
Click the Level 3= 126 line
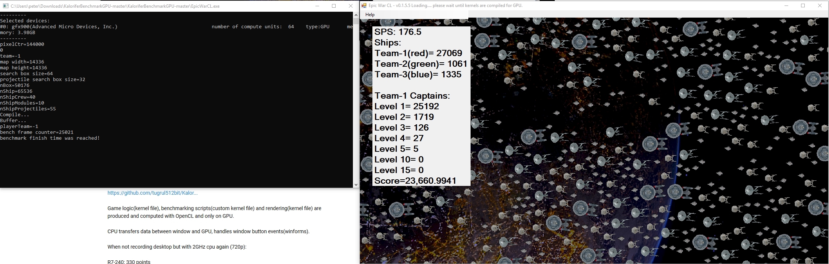(401, 128)
